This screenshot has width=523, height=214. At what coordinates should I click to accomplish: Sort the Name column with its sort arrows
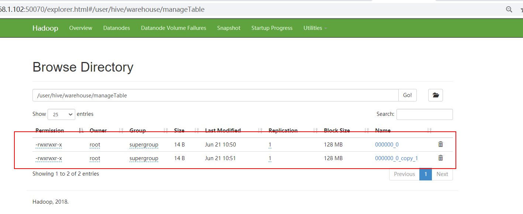(429, 130)
